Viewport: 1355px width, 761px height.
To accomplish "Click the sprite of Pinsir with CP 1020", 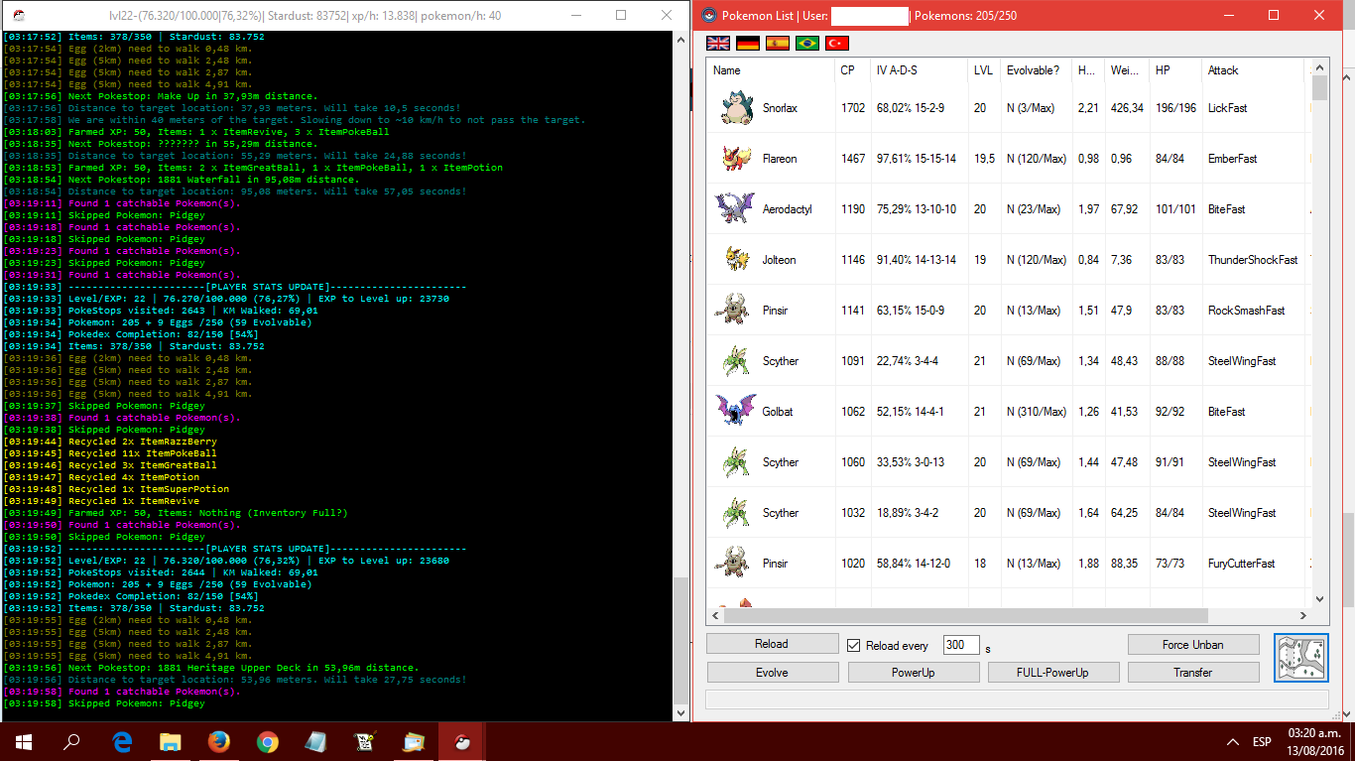I will pyautogui.click(x=735, y=563).
